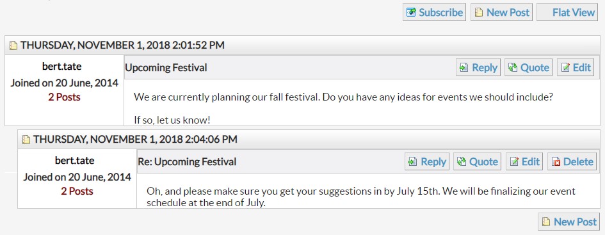This screenshot has height=235, width=605.
Task: Switch to Flat View
Action: tap(567, 12)
